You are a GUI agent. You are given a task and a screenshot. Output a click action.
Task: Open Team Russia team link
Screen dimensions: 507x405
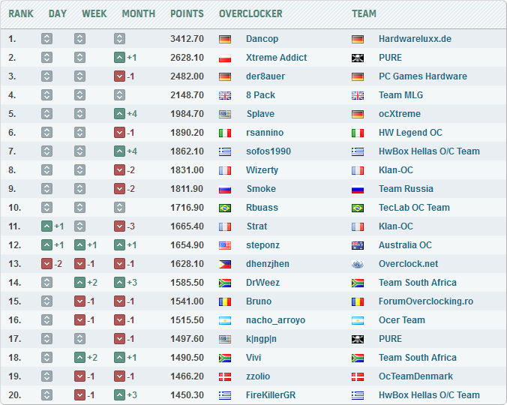pos(406,189)
